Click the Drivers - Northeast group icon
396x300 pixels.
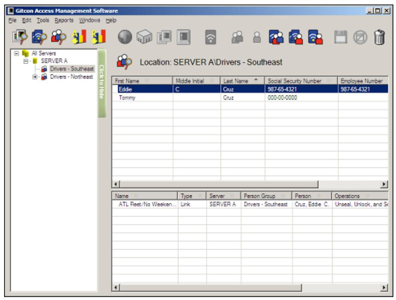44,77
